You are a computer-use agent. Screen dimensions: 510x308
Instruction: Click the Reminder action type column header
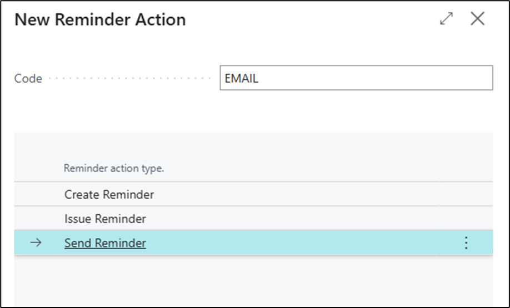114,168
